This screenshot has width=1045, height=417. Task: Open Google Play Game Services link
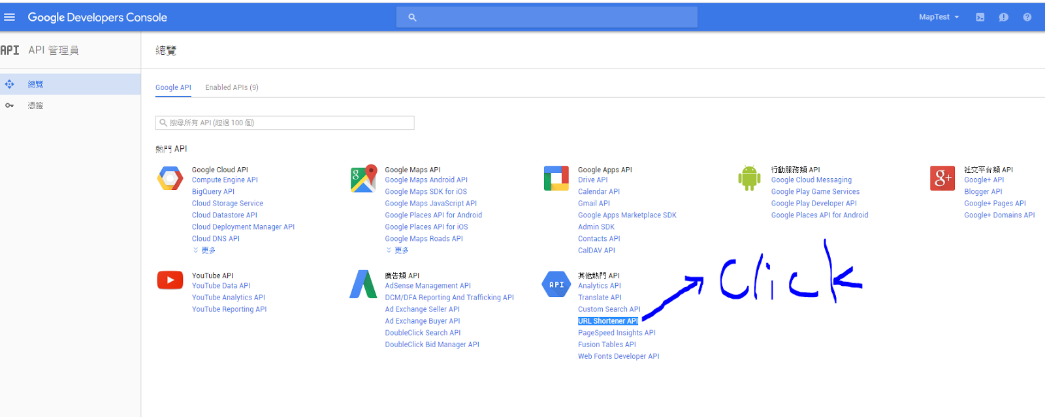[815, 192]
